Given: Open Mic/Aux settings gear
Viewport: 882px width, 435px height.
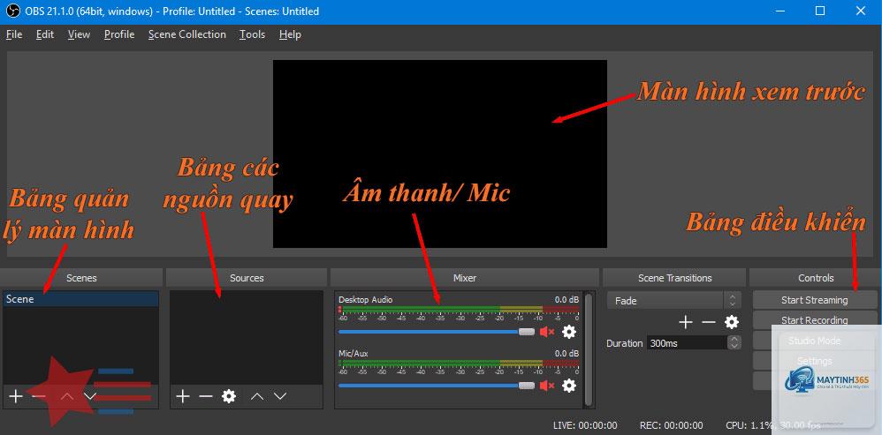Looking at the screenshot, I should [569, 386].
